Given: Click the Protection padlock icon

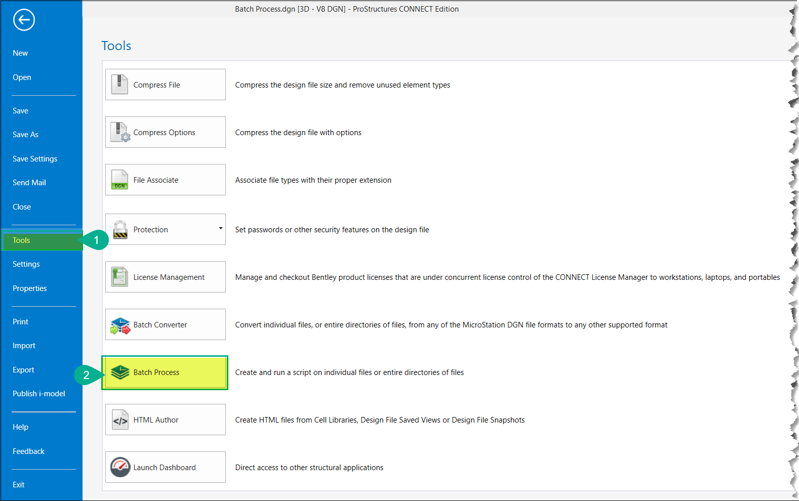Looking at the screenshot, I should (x=120, y=229).
